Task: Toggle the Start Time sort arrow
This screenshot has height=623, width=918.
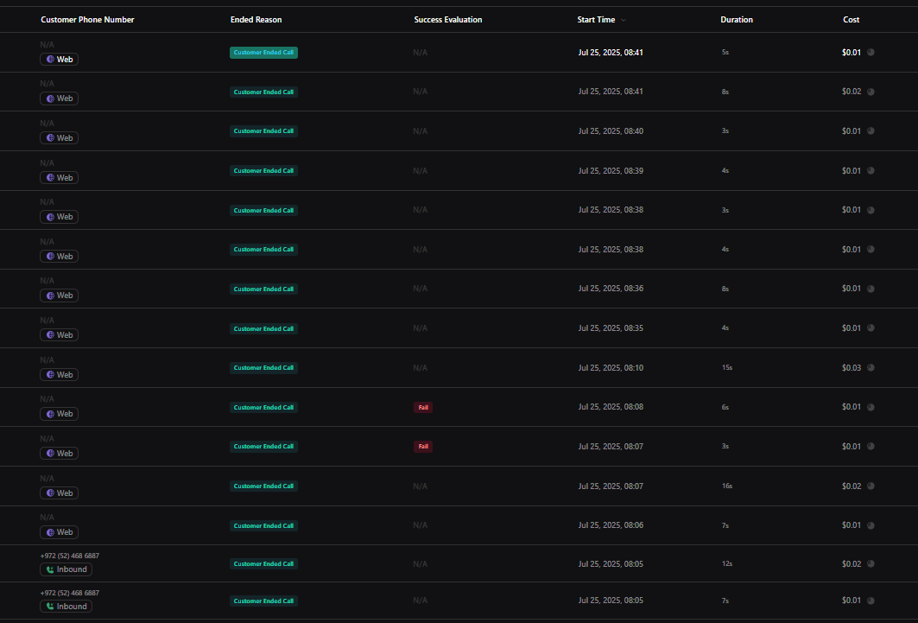Action: click(x=624, y=20)
